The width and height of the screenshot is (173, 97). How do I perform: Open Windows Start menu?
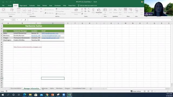point(3,95)
